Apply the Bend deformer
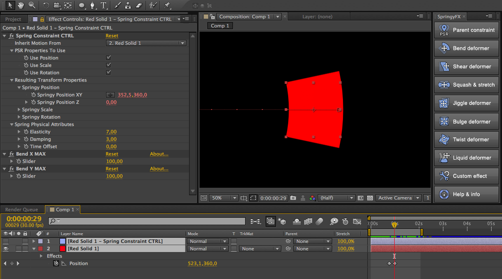Image resolution: width=502 pixels, height=279 pixels. click(466, 48)
